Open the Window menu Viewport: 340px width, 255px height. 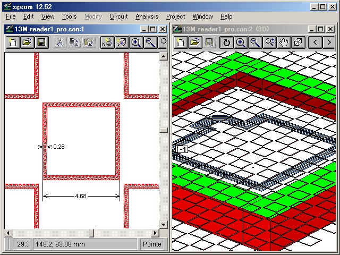coord(202,16)
